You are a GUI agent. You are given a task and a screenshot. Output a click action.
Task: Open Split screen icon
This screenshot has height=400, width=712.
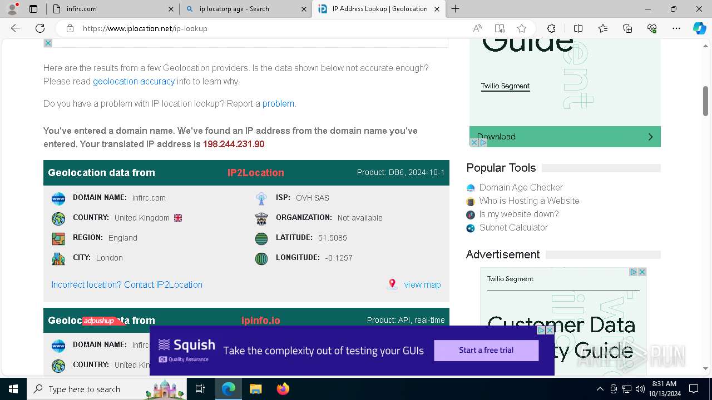click(578, 28)
